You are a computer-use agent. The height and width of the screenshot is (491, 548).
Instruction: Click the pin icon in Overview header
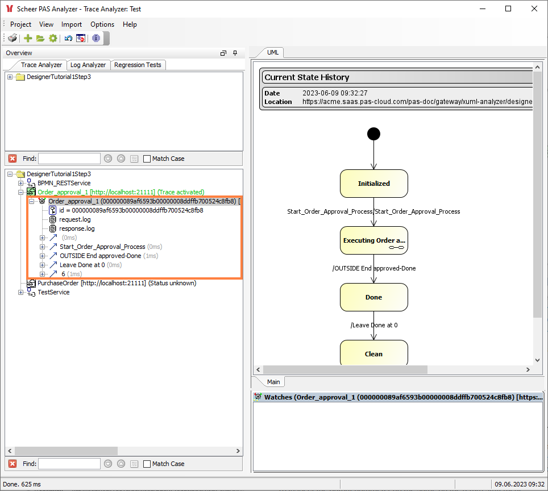pyautogui.click(x=235, y=53)
